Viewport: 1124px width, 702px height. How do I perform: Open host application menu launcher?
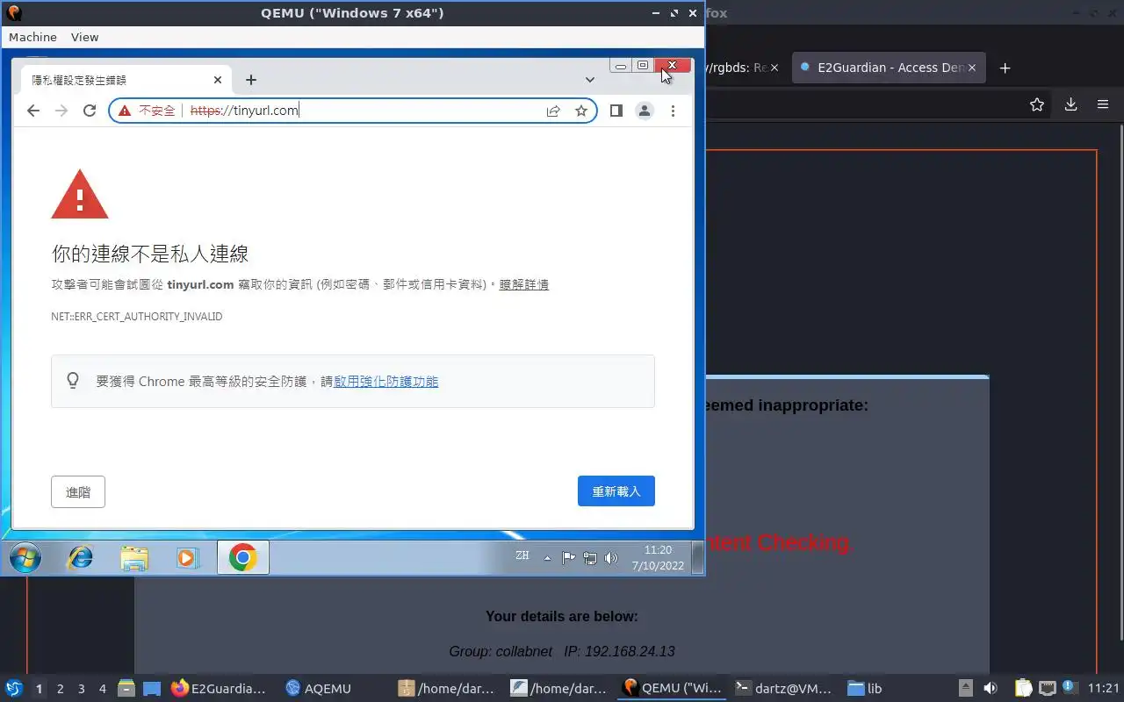pos(14,689)
